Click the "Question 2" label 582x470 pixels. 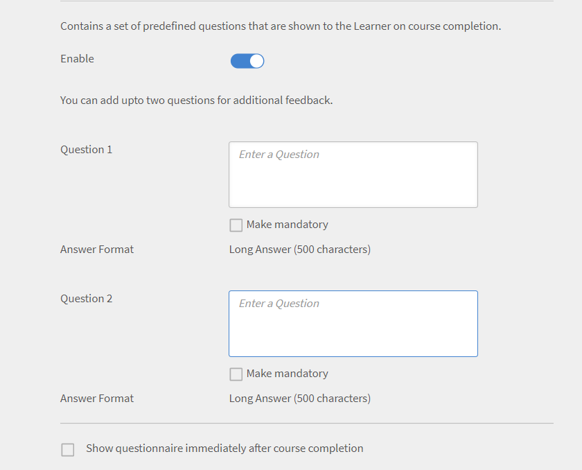[86, 299]
